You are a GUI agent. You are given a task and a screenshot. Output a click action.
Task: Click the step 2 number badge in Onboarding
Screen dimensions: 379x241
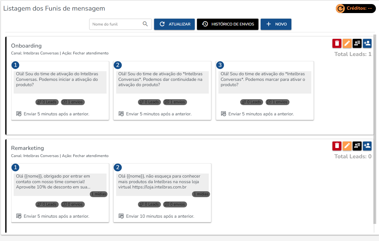tap(118, 65)
